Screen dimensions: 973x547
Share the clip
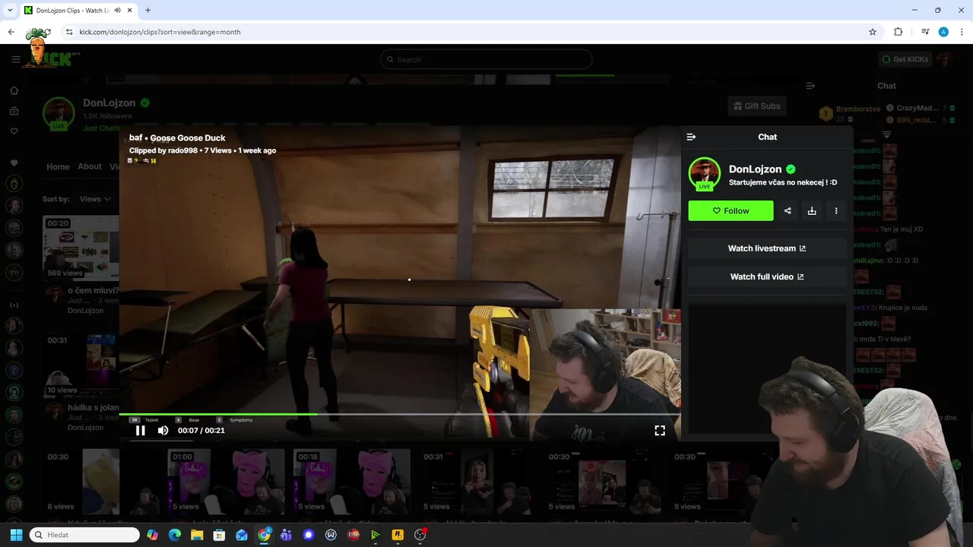pos(788,211)
